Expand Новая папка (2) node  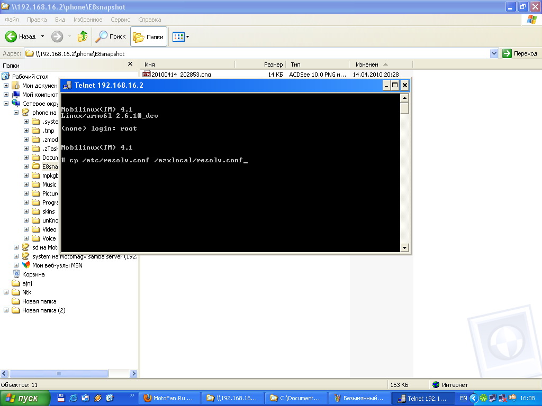pyautogui.click(x=6, y=310)
